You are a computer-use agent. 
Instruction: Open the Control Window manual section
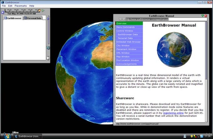pyautogui.click(x=129, y=31)
